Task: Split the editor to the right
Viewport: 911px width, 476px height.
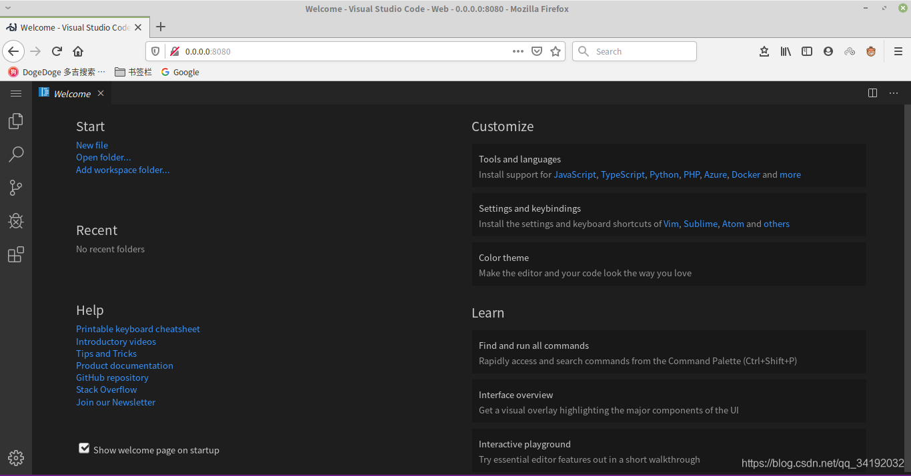Action: point(872,93)
